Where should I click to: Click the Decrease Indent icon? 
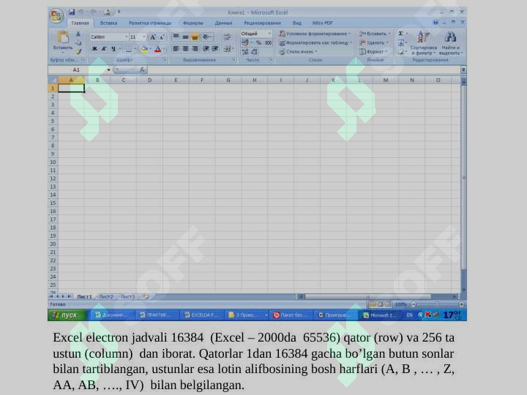pyautogui.click(x=206, y=49)
